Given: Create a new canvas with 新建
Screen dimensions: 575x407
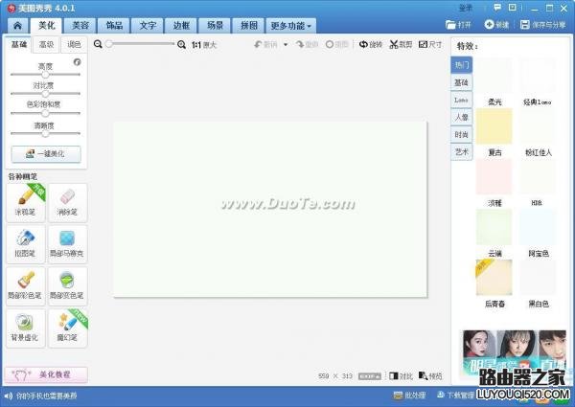Looking at the screenshot, I should pyautogui.click(x=496, y=25).
